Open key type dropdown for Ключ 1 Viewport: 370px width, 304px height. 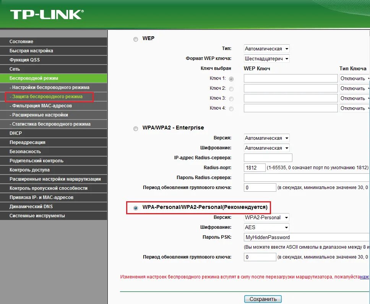(x=355, y=78)
